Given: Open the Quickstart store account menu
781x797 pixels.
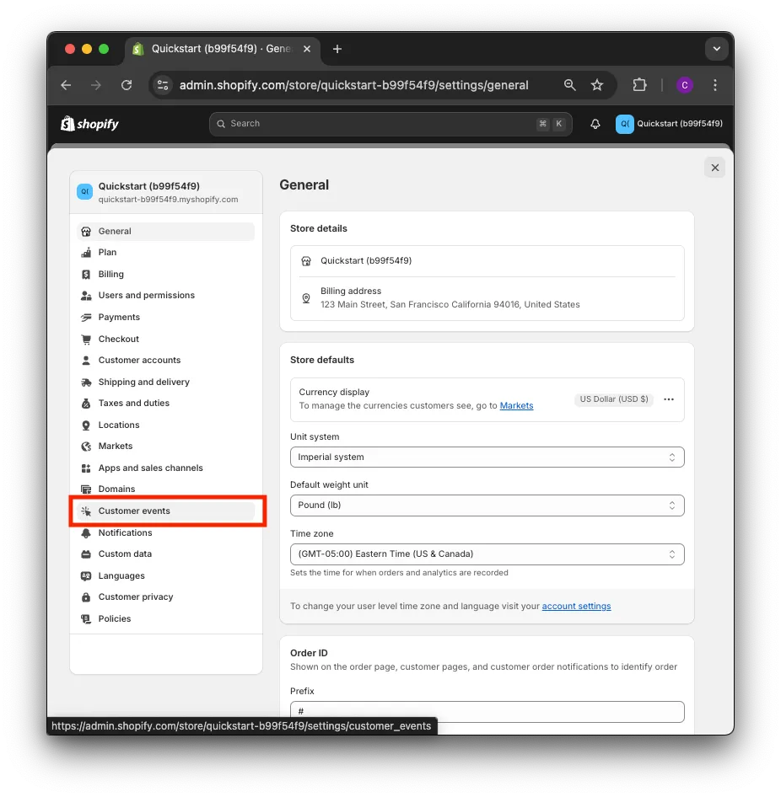Looking at the screenshot, I should coord(669,124).
